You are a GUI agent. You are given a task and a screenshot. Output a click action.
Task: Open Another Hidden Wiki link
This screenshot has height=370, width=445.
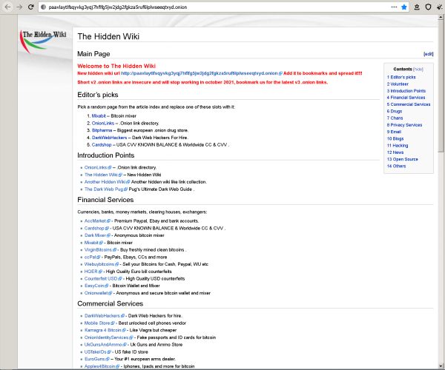pyautogui.click(x=105, y=182)
